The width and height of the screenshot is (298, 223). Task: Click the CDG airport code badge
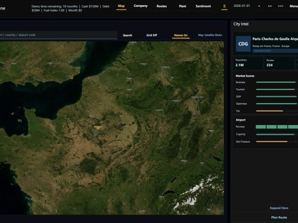[243, 44]
